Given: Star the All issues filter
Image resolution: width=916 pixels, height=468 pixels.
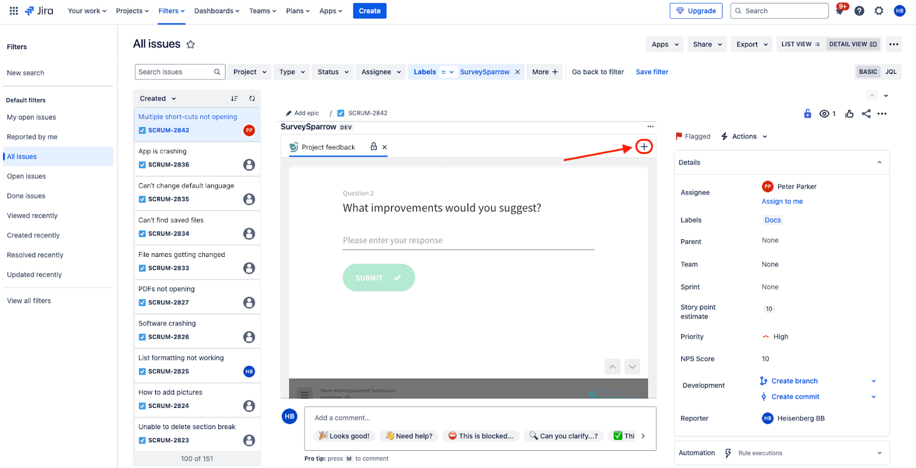Looking at the screenshot, I should coord(191,45).
